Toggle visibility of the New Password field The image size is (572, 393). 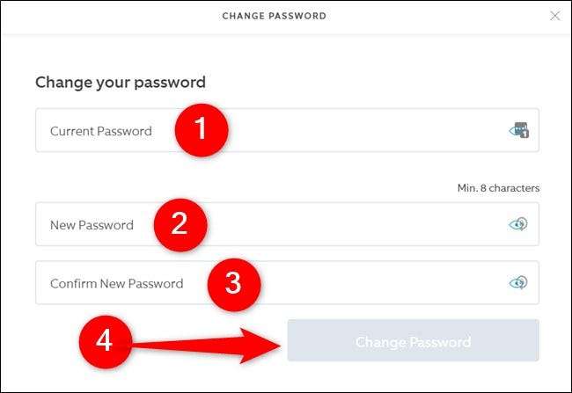518,224
